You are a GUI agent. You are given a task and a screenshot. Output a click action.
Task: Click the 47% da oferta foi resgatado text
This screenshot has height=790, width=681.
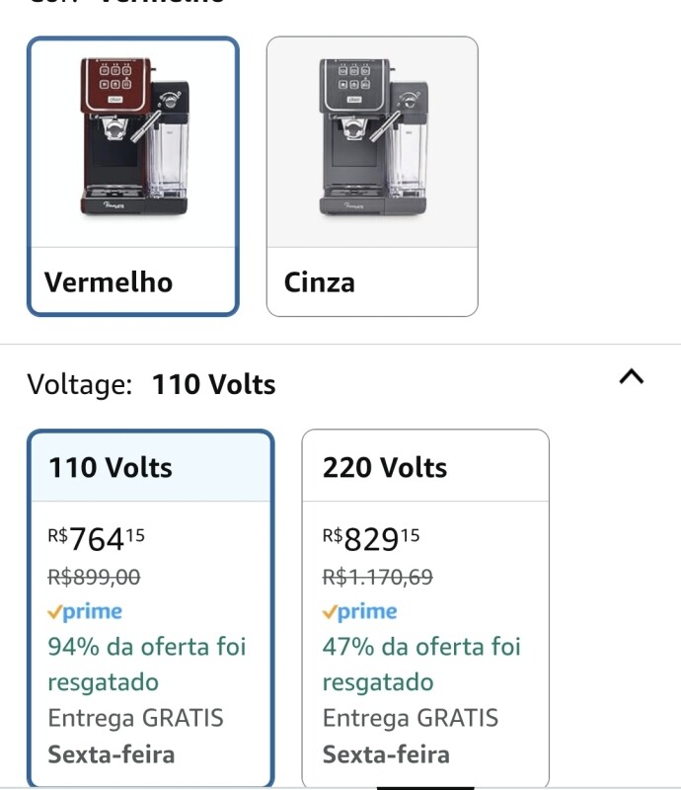point(420,664)
